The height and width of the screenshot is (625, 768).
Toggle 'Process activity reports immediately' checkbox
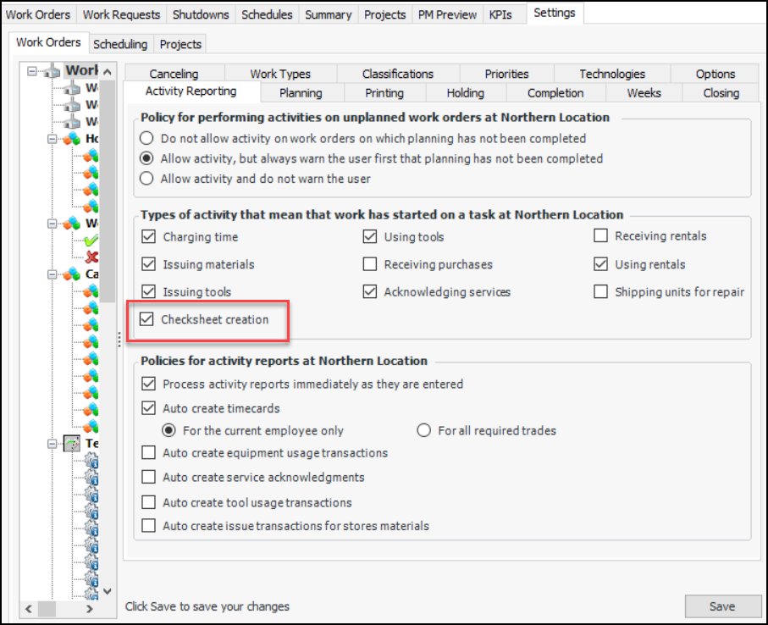tap(148, 384)
